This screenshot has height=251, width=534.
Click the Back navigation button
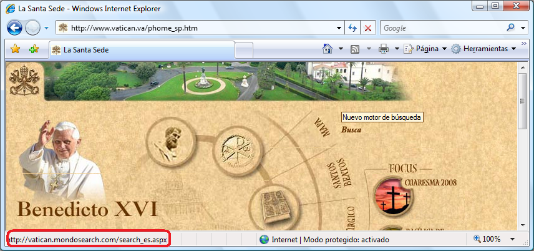(x=14, y=28)
